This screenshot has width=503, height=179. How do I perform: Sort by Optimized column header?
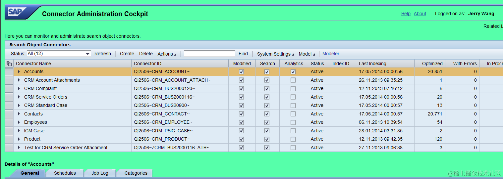click(x=429, y=64)
